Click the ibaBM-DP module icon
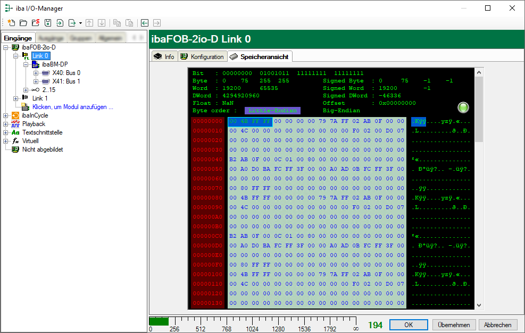This screenshot has height=333, width=525. tap(35, 64)
